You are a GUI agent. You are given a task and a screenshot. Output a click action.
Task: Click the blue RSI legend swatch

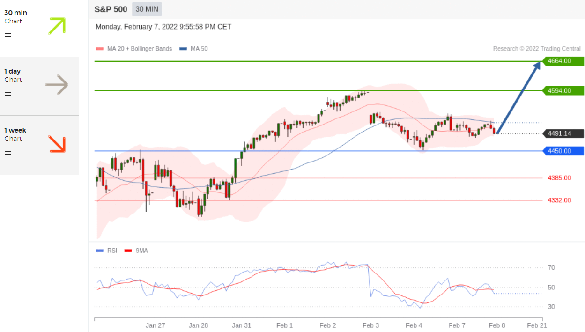point(99,251)
